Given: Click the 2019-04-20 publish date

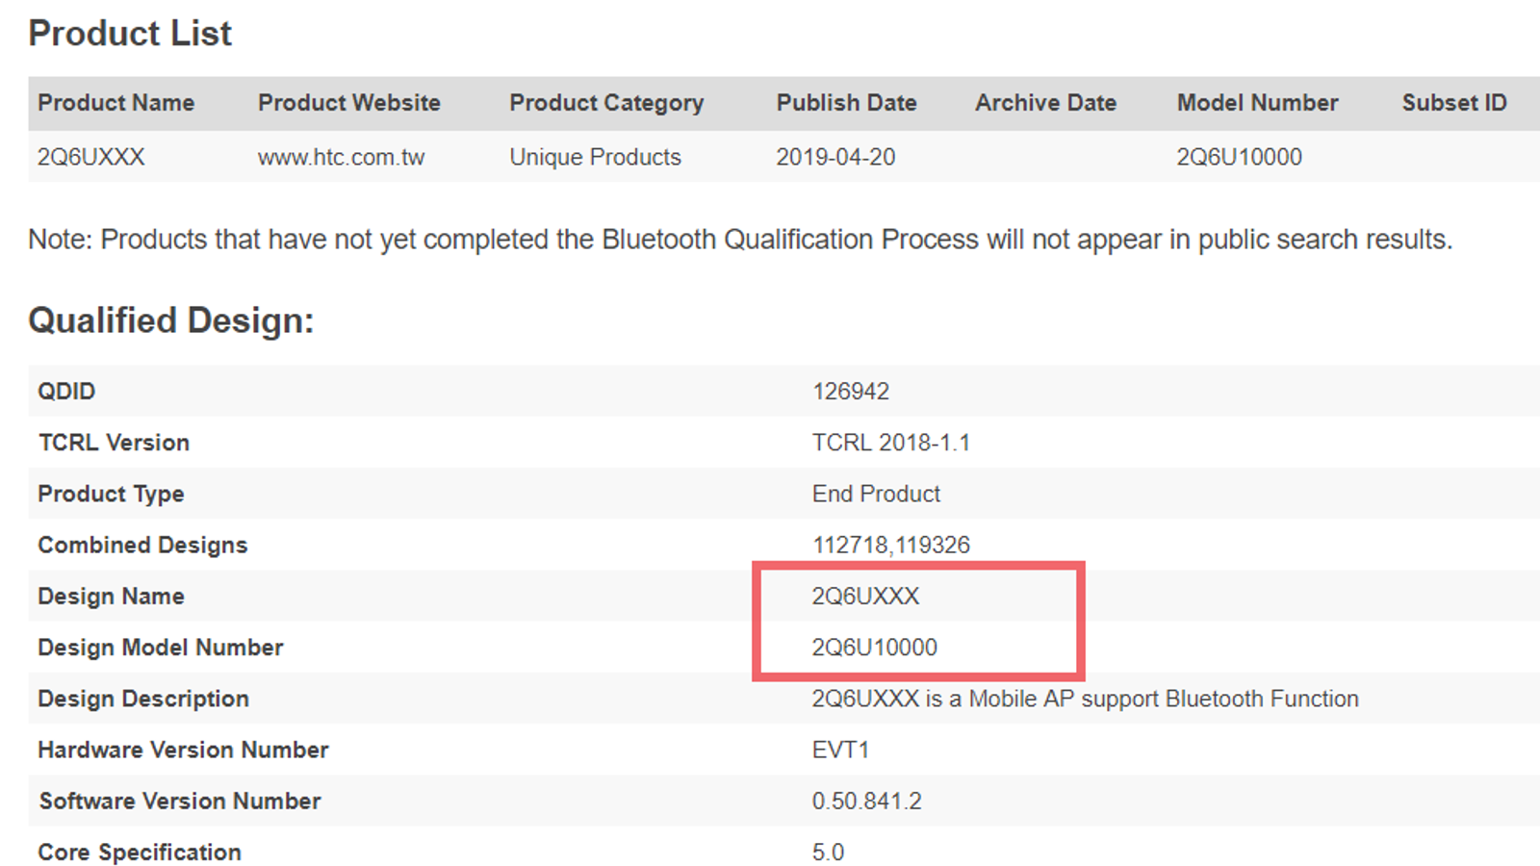Looking at the screenshot, I should [x=835, y=157].
